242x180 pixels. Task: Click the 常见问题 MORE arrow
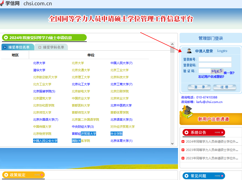click(x=222, y=176)
